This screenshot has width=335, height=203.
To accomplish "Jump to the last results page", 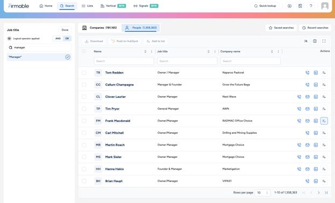I will tap(326, 193).
